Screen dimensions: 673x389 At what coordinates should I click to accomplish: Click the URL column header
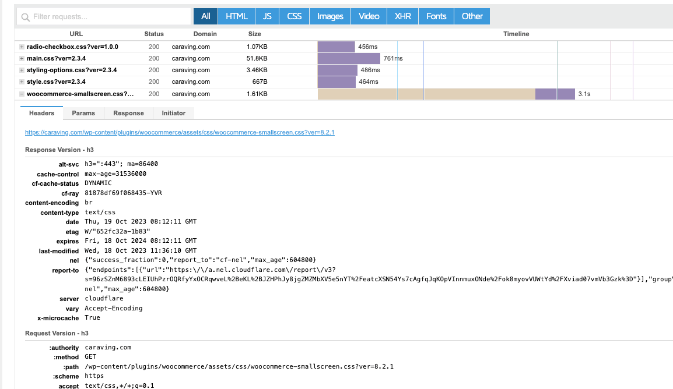tap(76, 34)
